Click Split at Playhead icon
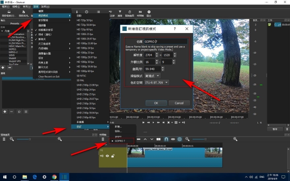This screenshot has width=290, height=181. pos(159,139)
